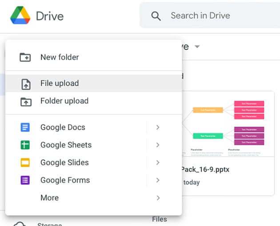This screenshot has width=280, height=226.
Task: Expand the Google Forms submenu arrow
Action: 158,180
